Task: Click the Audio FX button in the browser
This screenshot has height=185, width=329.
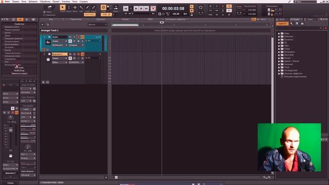Action: (282, 24)
